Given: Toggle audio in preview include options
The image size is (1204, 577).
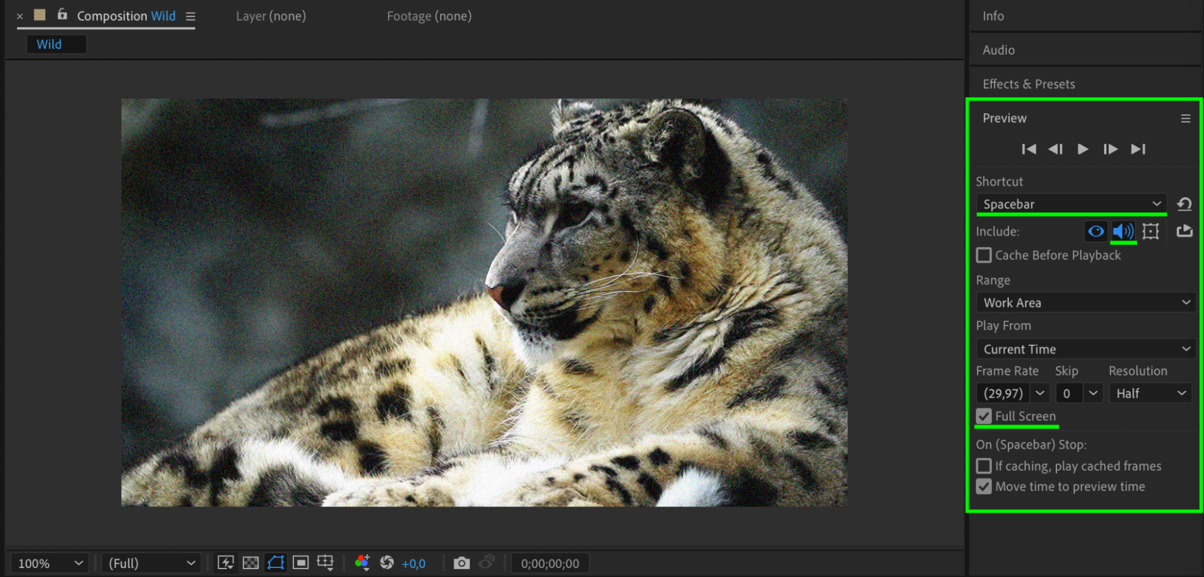Looking at the screenshot, I should 1123,232.
